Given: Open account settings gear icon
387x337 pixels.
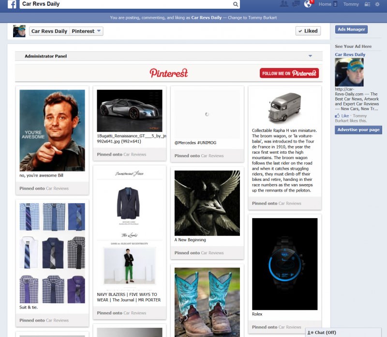Looking at the screenshot, I should [x=377, y=4].
